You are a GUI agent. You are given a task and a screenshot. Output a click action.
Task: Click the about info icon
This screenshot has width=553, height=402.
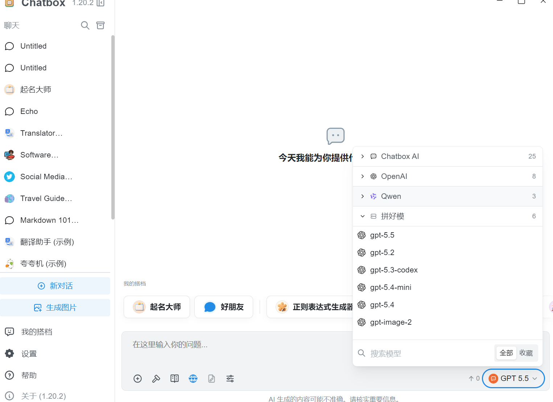point(9,396)
